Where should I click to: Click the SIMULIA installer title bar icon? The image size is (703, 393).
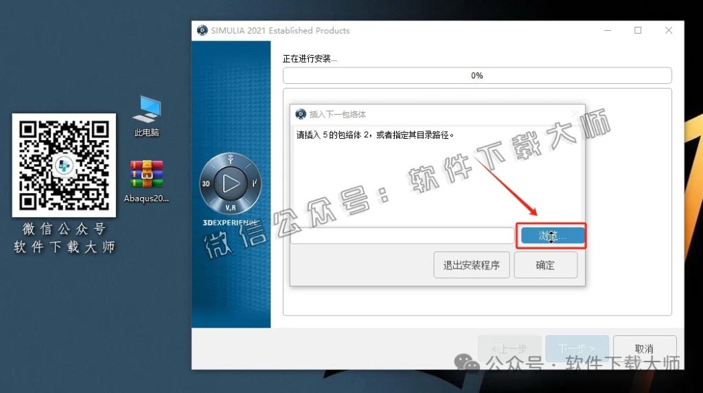click(203, 30)
